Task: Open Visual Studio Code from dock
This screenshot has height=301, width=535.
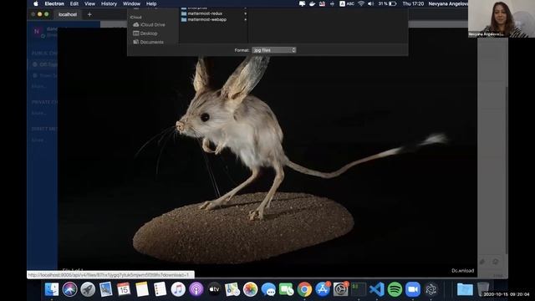Action: point(377,289)
